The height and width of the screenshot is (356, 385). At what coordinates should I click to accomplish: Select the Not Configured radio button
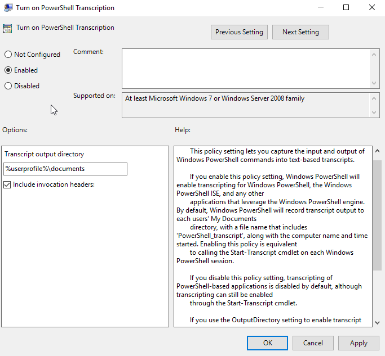pyautogui.click(x=8, y=55)
